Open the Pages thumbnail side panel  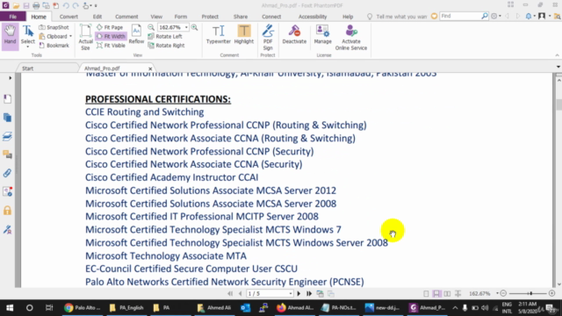pos(7,118)
